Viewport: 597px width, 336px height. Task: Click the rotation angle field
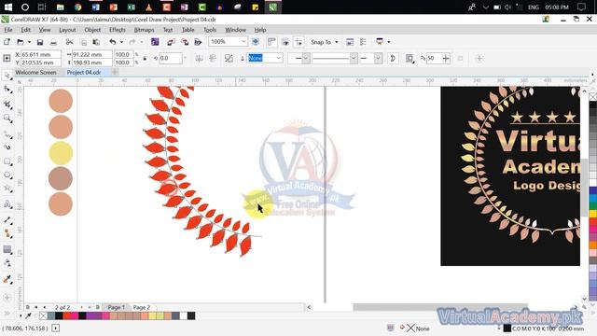click(x=171, y=58)
